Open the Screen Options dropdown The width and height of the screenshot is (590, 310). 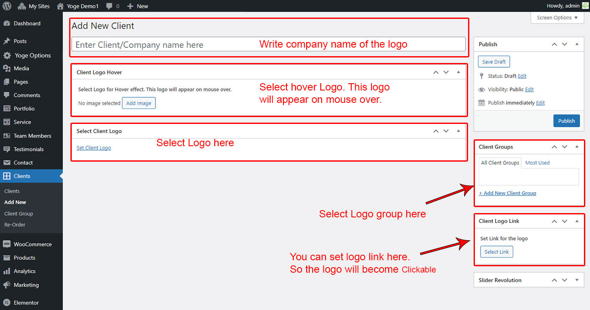557,18
